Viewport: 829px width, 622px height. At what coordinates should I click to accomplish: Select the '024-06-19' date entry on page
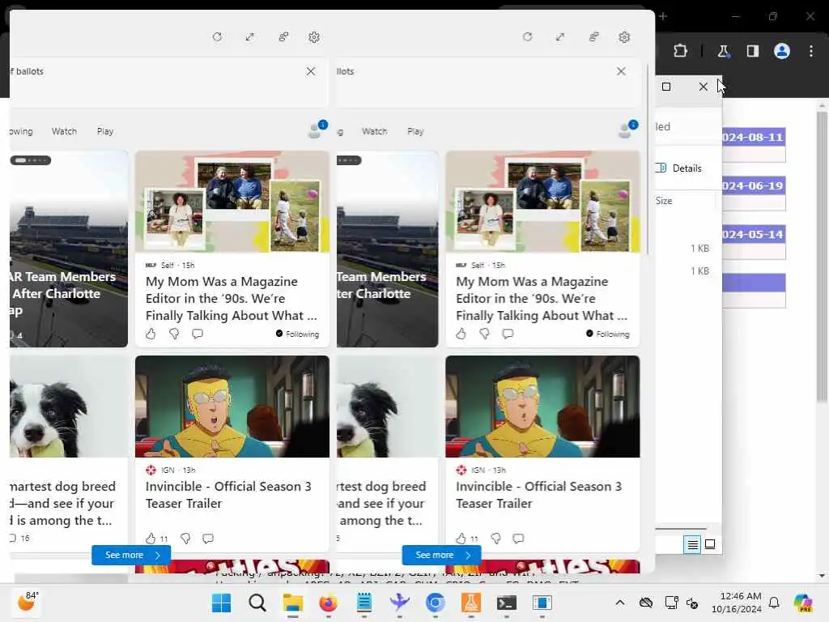pyautogui.click(x=754, y=186)
